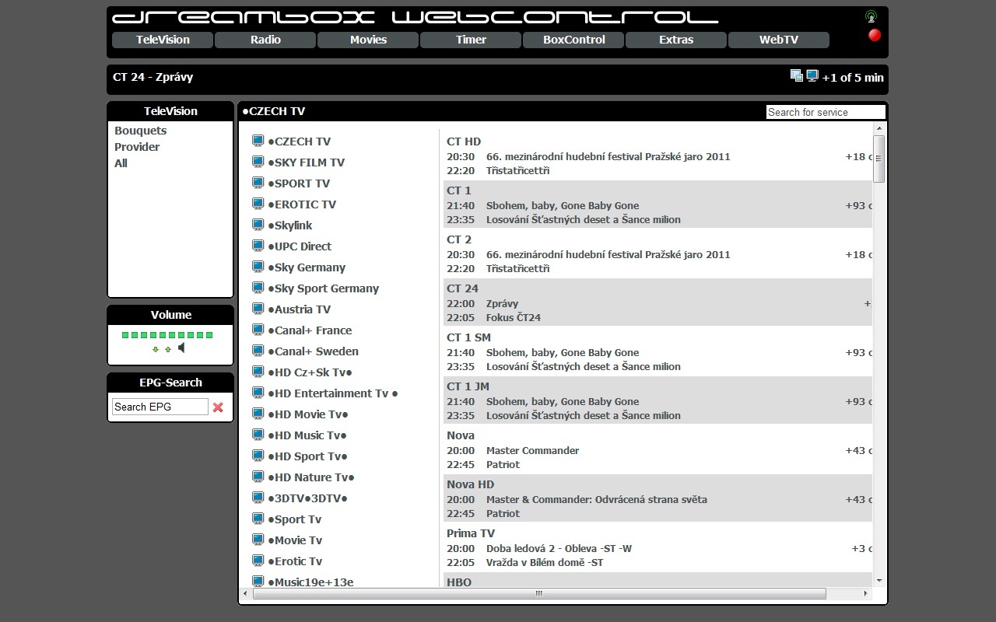
Task: Select Bouquets in the TeleVision panel
Action: 140,131
